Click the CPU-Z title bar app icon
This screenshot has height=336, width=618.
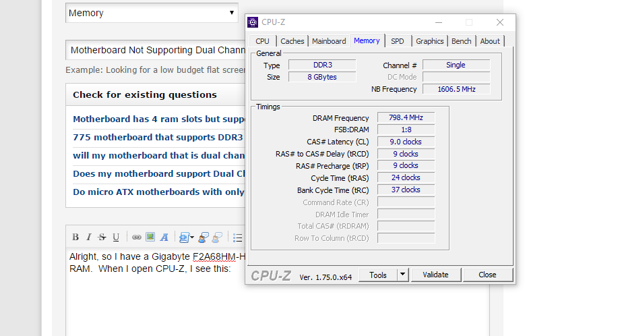253,22
